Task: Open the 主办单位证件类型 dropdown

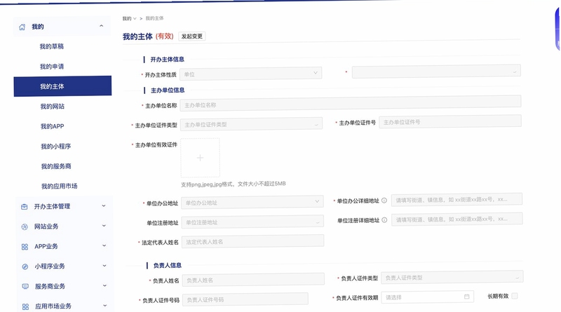Action: click(251, 124)
